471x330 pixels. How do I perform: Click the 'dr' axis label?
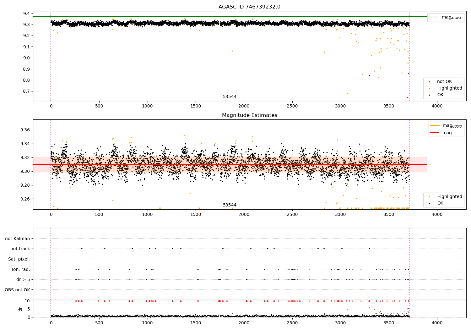tap(20, 309)
